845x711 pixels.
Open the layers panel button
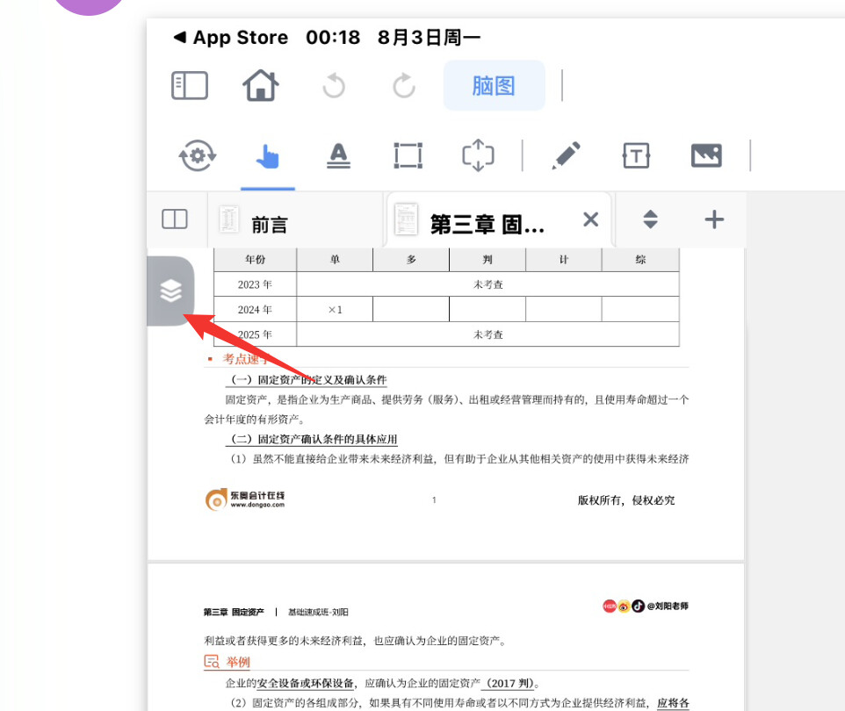pos(170,291)
